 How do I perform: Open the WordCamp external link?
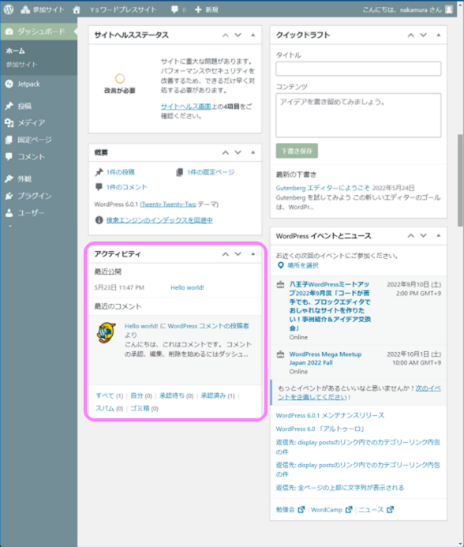pos(331,510)
